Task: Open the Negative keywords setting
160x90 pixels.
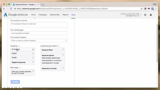Action: pyautogui.click(x=22, y=62)
